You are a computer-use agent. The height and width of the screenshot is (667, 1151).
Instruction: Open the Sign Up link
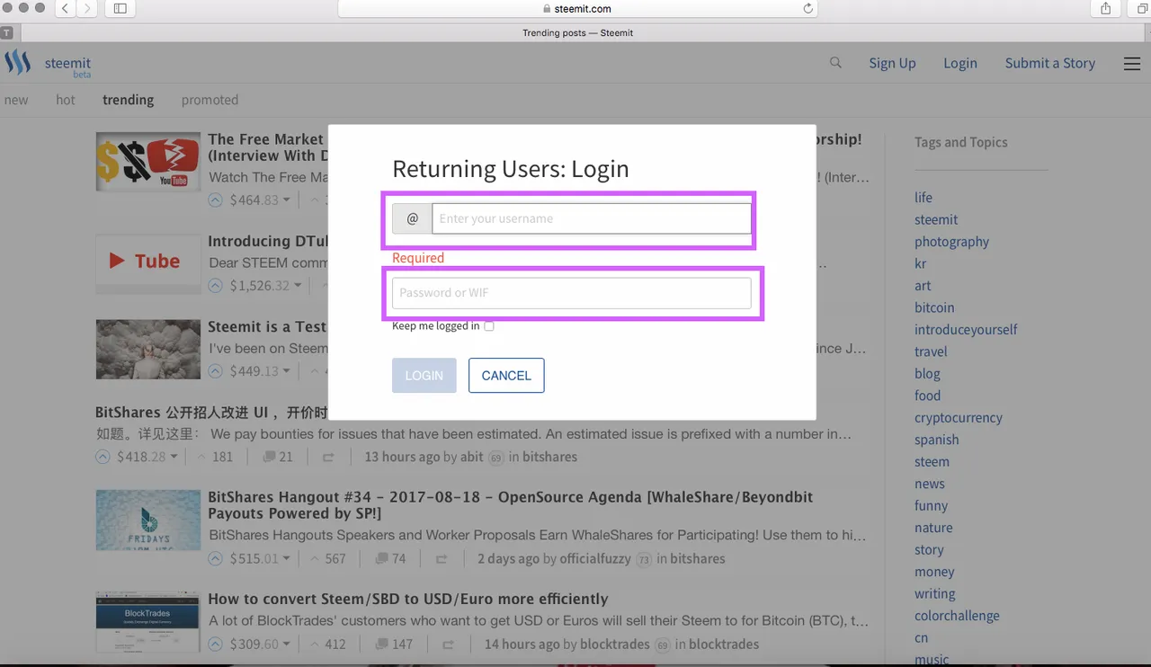[x=892, y=63]
